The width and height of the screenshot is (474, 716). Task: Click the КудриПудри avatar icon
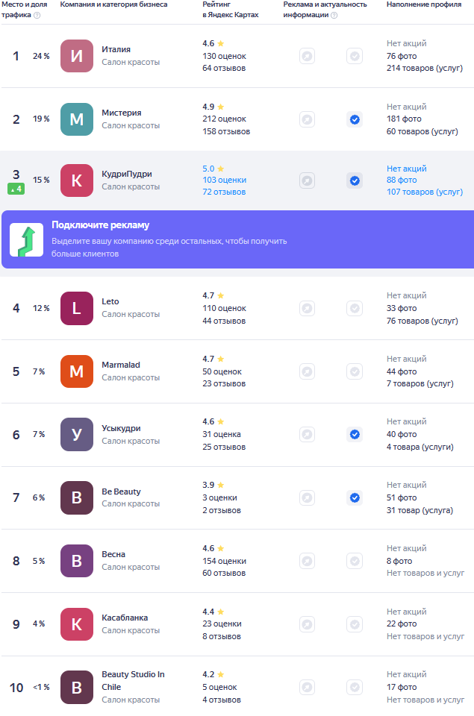[77, 180]
